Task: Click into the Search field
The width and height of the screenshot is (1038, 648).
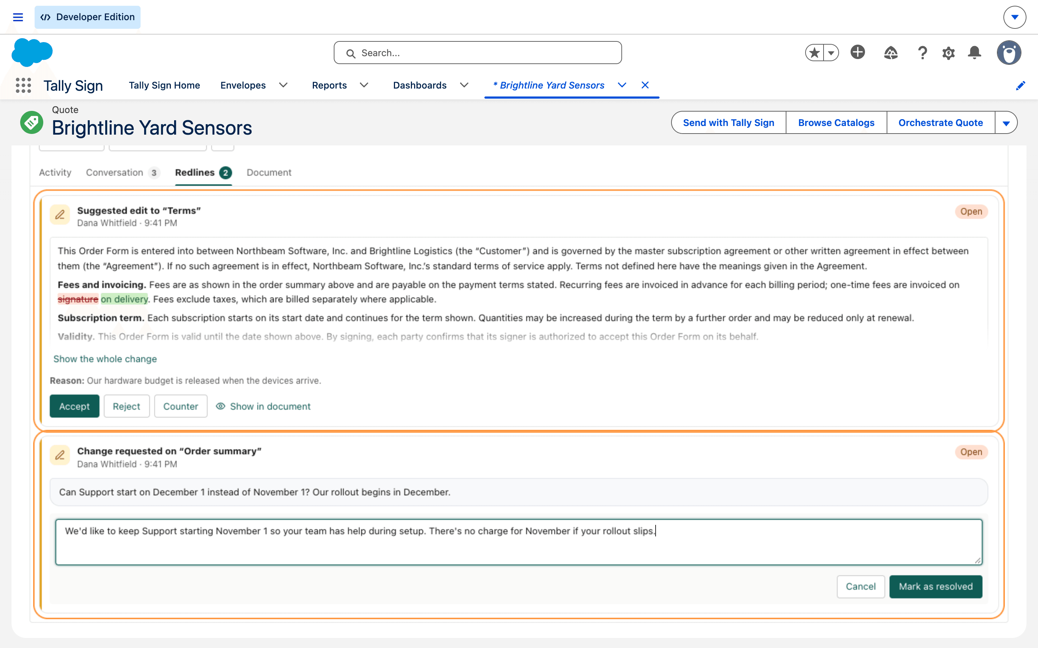Action: 478,53
